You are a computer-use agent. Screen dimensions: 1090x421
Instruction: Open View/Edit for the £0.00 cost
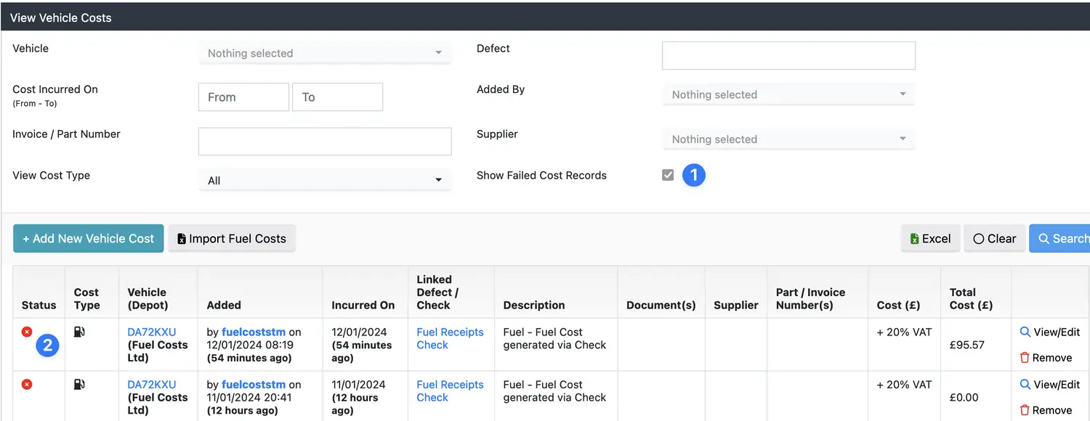(x=1049, y=384)
